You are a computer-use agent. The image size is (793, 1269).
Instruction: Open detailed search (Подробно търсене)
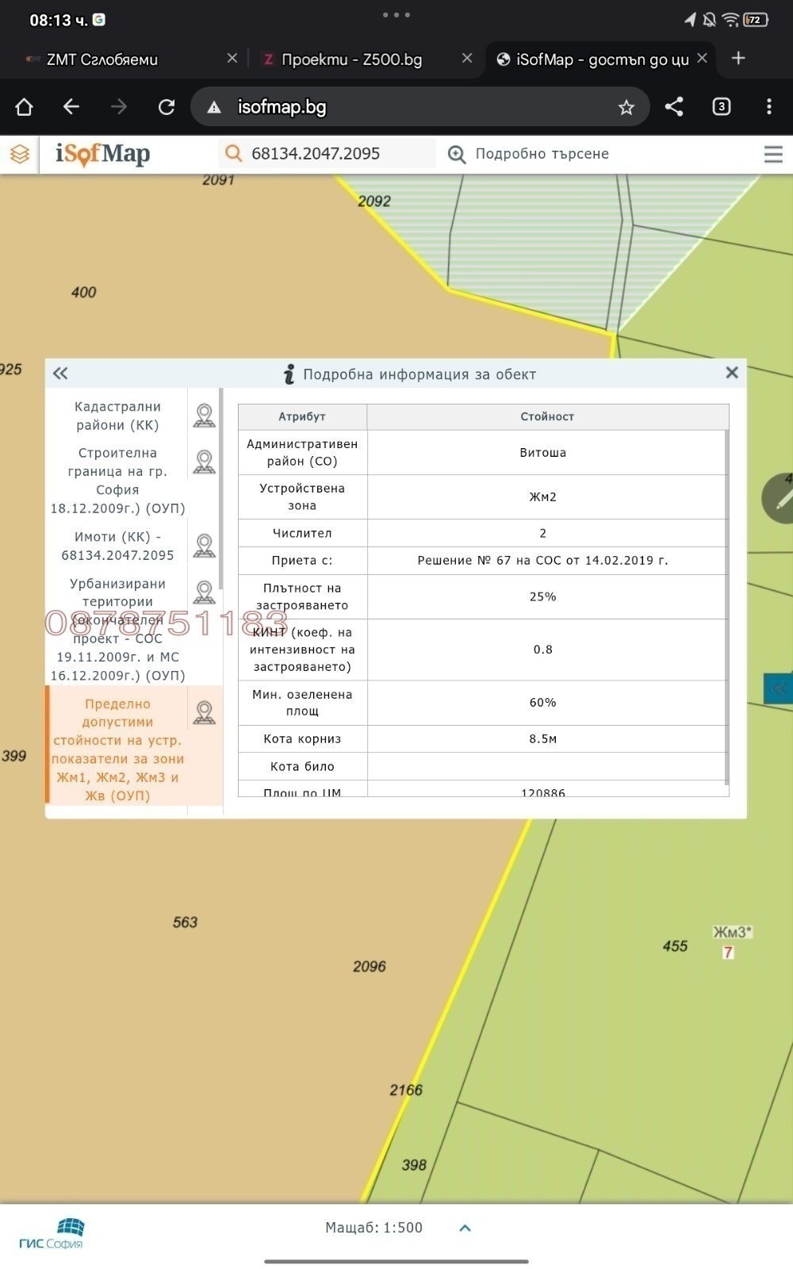(x=528, y=154)
